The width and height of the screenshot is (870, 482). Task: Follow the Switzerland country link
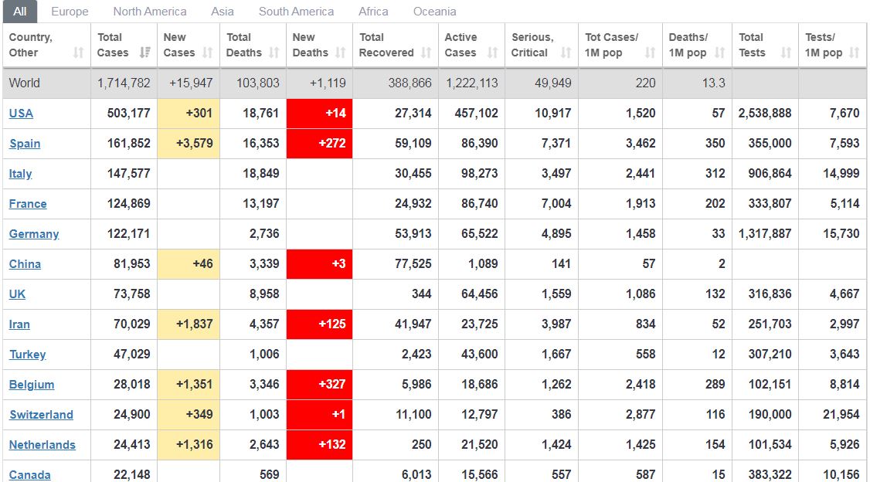tap(41, 415)
